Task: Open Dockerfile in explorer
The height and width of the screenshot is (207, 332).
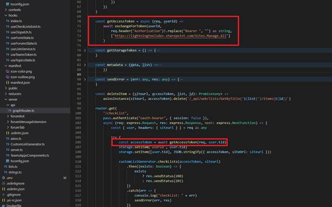Action: [x=14, y=205]
